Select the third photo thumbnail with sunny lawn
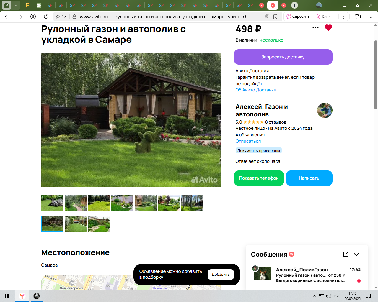Image resolution: width=378 pixels, height=302 pixels. click(99, 203)
